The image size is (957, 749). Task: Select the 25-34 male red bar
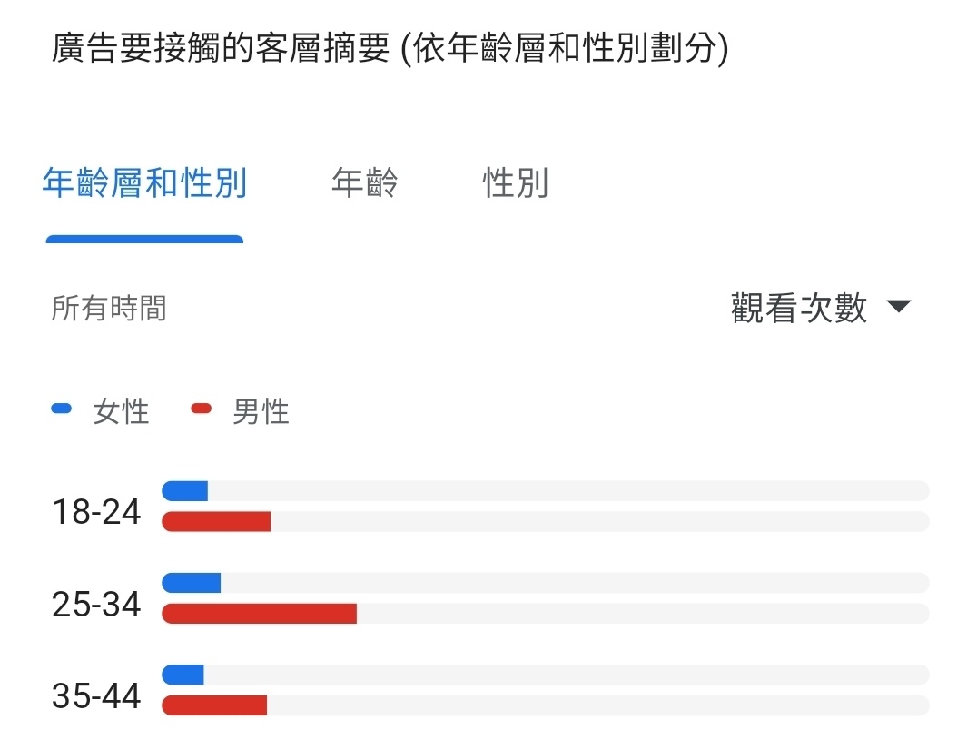pyautogui.click(x=260, y=614)
